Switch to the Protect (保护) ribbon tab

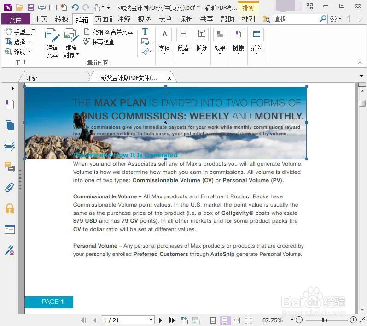coord(186,19)
